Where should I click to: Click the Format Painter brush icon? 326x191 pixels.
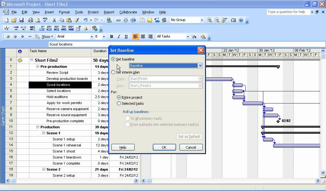point(76,20)
